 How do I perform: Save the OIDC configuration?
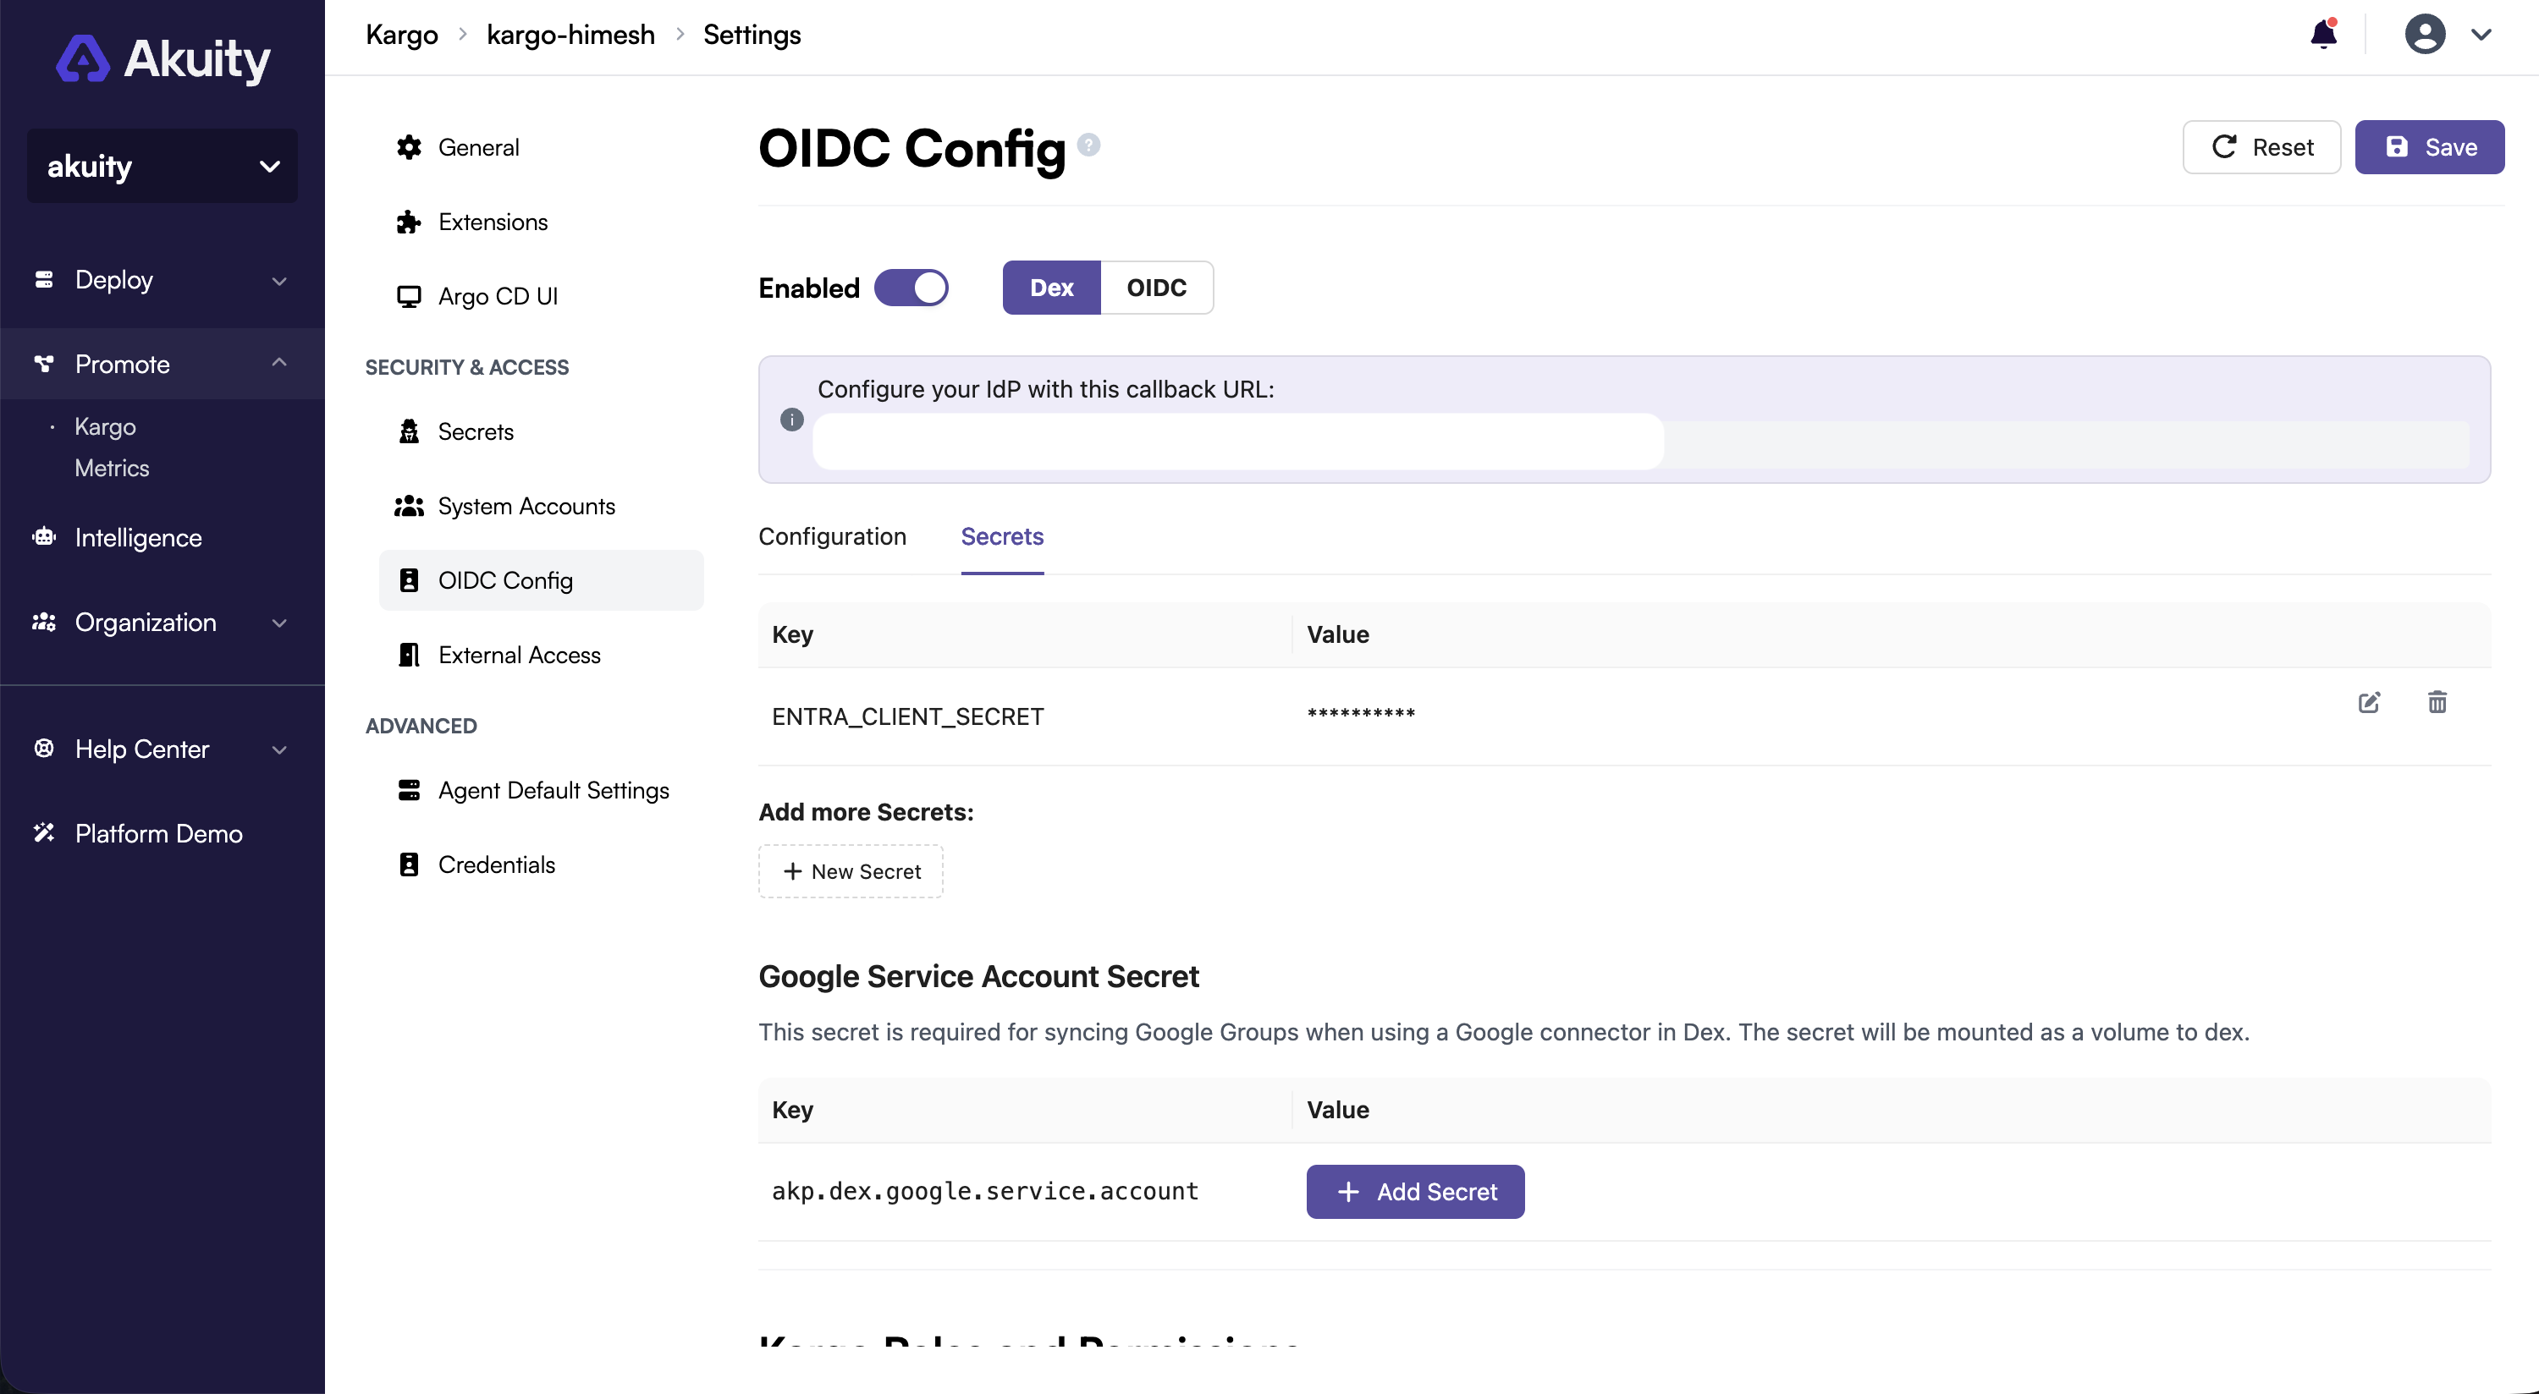(2429, 147)
